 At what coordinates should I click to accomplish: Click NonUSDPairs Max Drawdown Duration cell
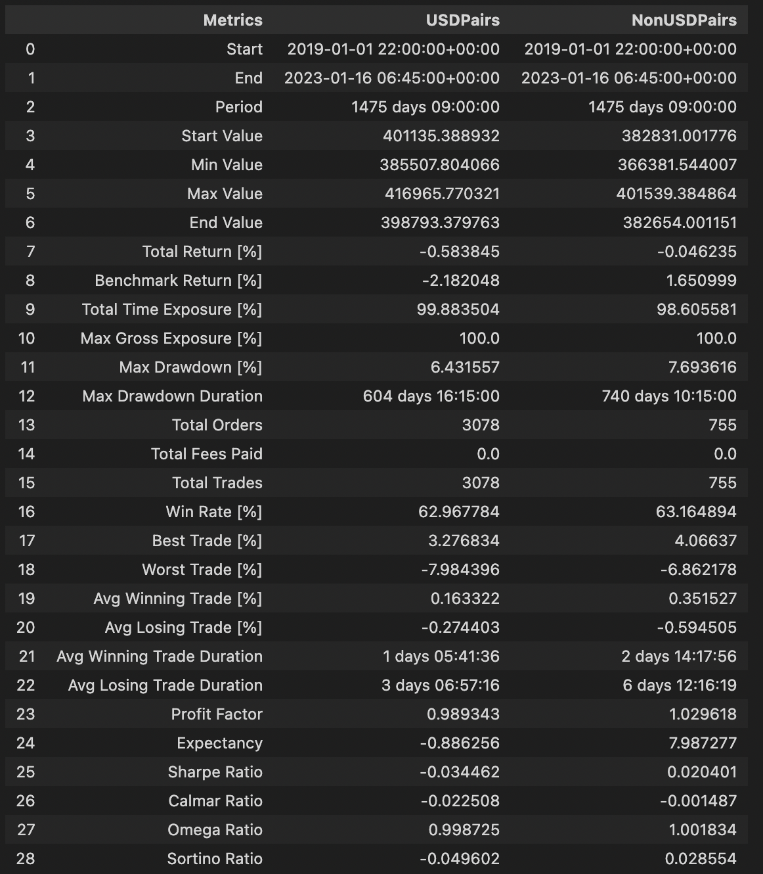669,396
